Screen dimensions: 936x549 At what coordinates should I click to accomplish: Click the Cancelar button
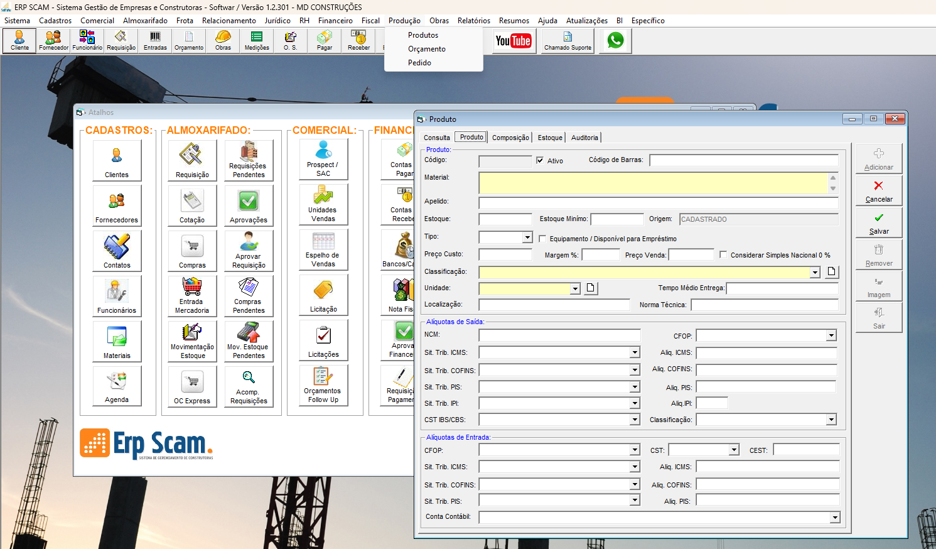click(879, 191)
